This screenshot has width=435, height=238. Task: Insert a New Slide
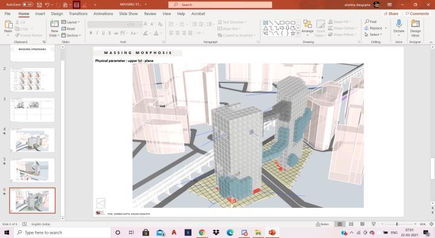click(x=55, y=28)
